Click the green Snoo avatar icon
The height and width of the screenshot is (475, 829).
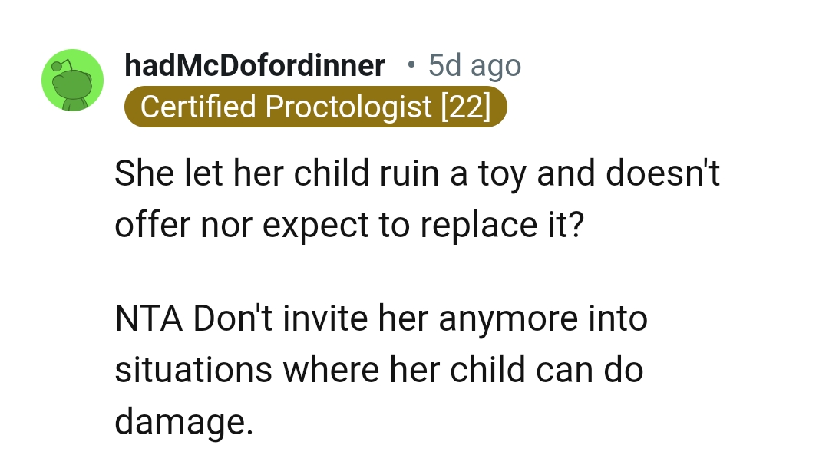point(72,81)
